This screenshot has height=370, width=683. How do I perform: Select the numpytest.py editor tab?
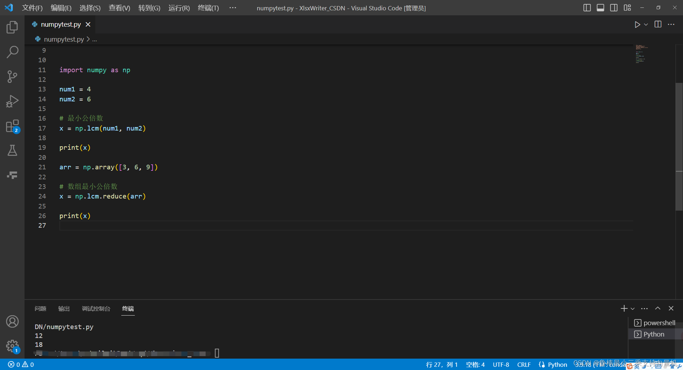coord(60,24)
